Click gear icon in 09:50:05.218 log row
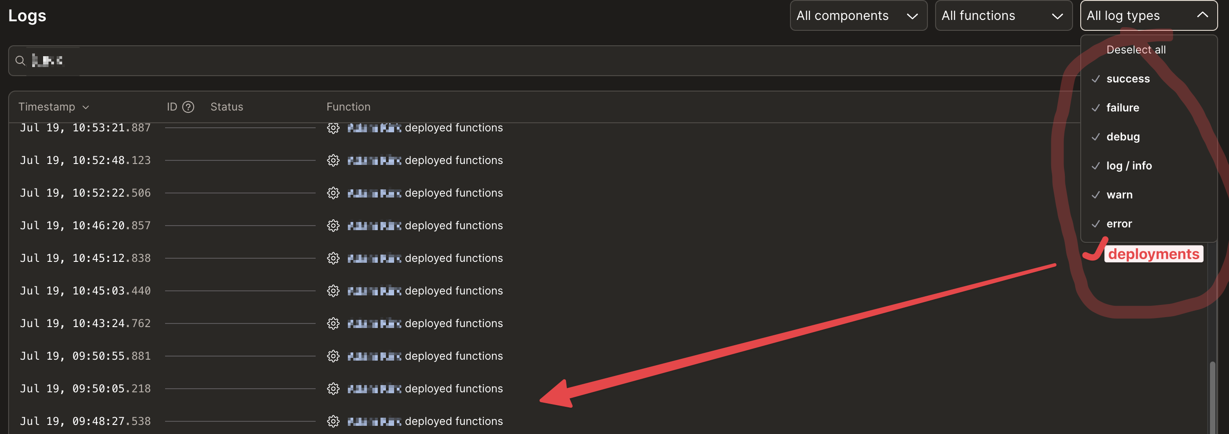The height and width of the screenshot is (434, 1229). pos(333,389)
